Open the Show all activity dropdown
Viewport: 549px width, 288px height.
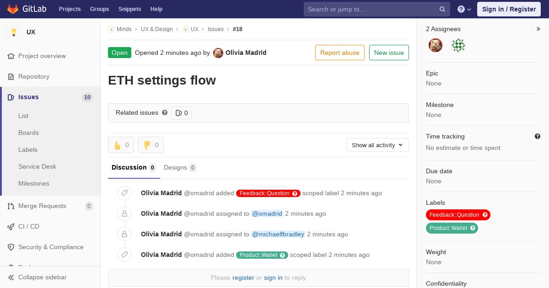coord(377,145)
